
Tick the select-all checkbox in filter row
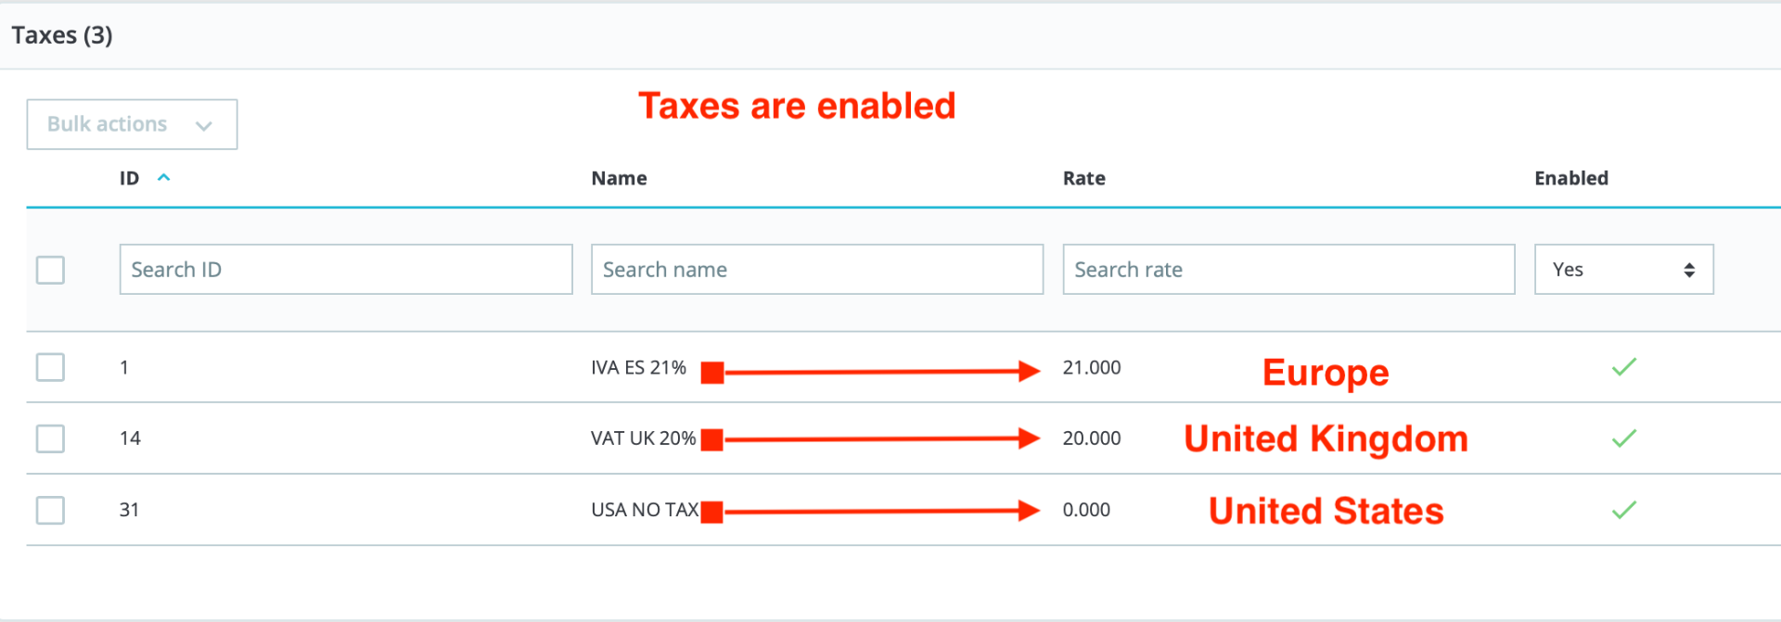[50, 270]
